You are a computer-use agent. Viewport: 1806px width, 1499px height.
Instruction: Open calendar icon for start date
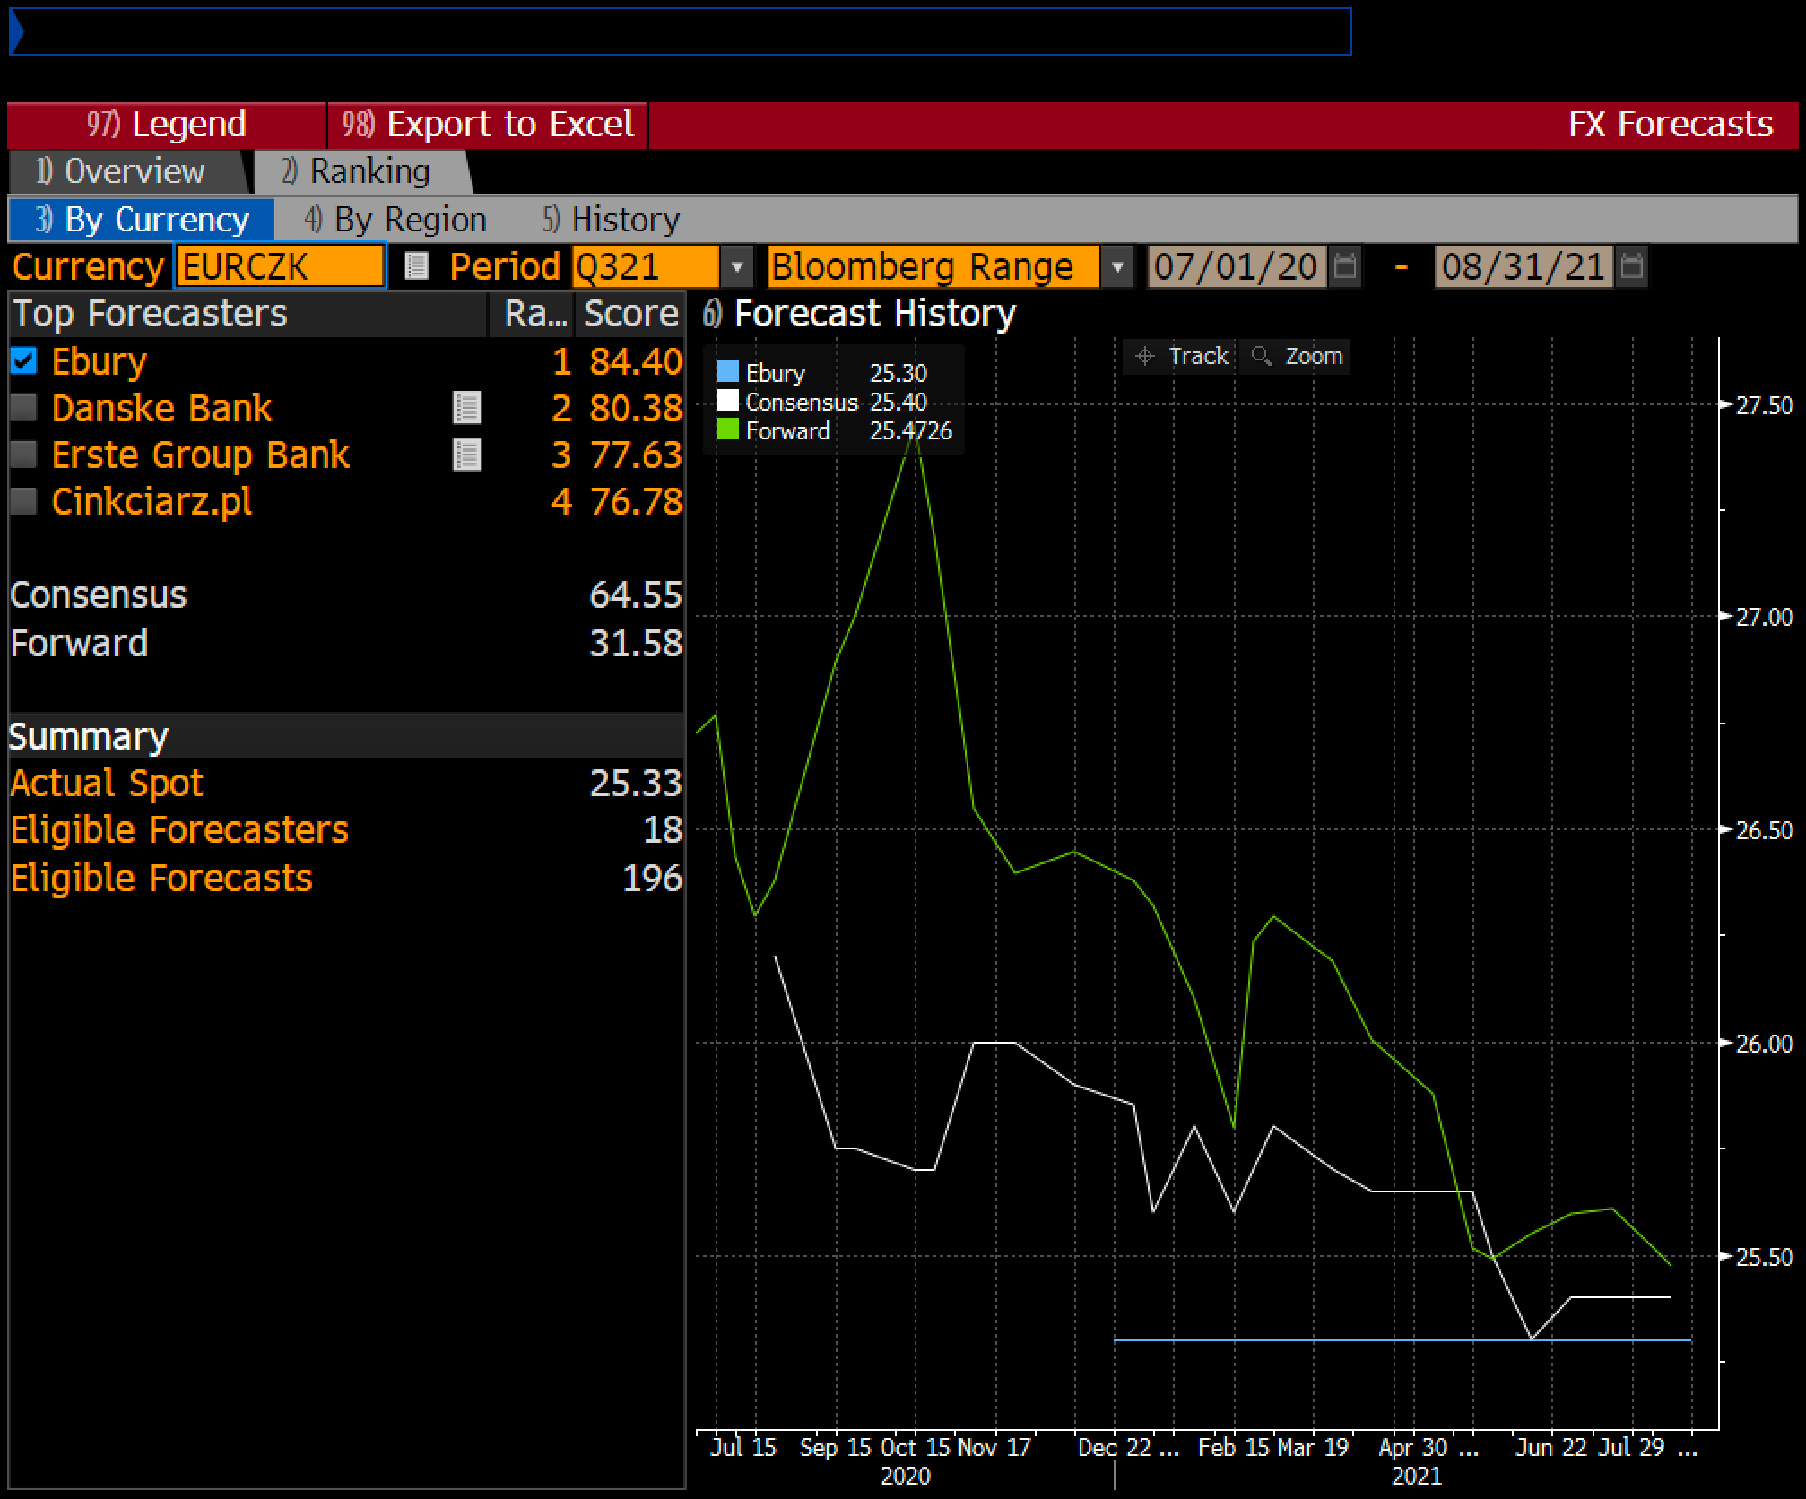[x=1345, y=266]
